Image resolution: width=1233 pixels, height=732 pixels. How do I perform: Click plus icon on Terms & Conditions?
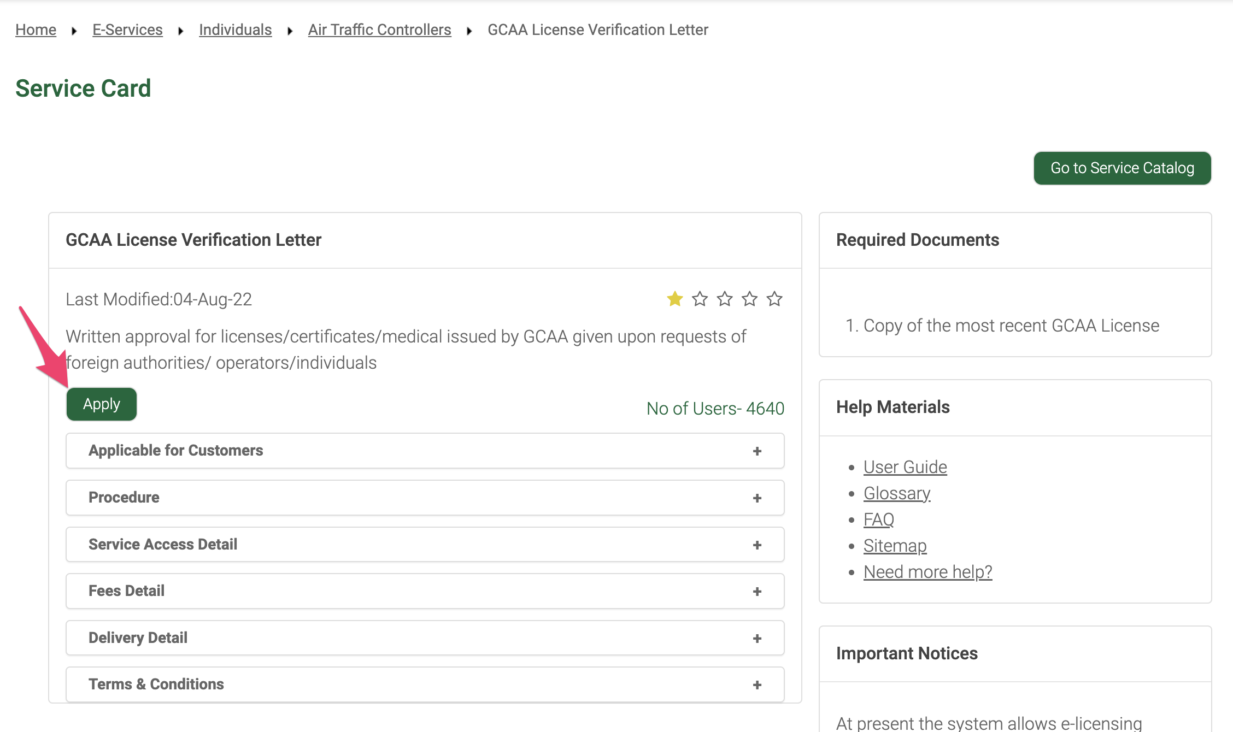tap(757, 685)
